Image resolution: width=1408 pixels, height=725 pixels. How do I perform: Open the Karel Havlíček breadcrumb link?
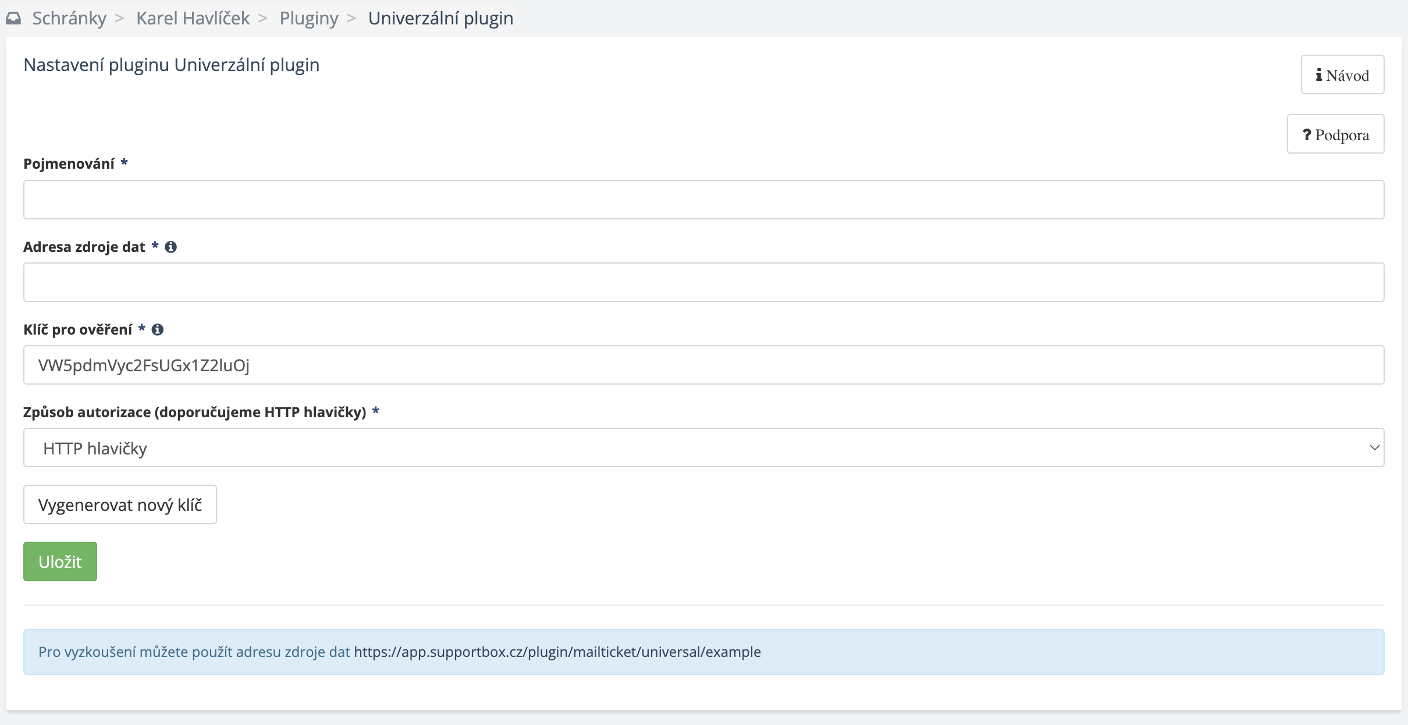[193, 19]
